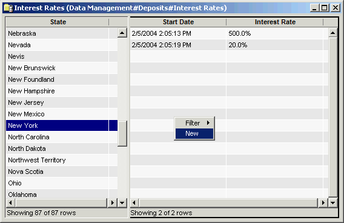Click rates table scroll right arrow
This screenshot has height=223, width=344.
click(323, 202)
